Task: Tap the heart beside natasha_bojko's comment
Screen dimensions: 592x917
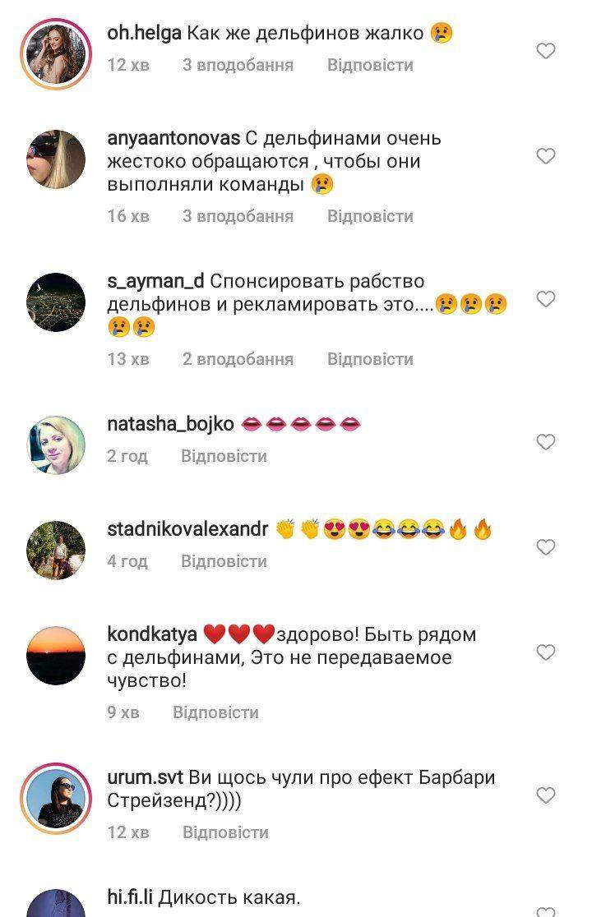Action: (x=545, y=442)
